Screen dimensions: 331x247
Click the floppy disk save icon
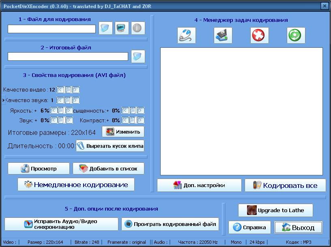point(223,36)
